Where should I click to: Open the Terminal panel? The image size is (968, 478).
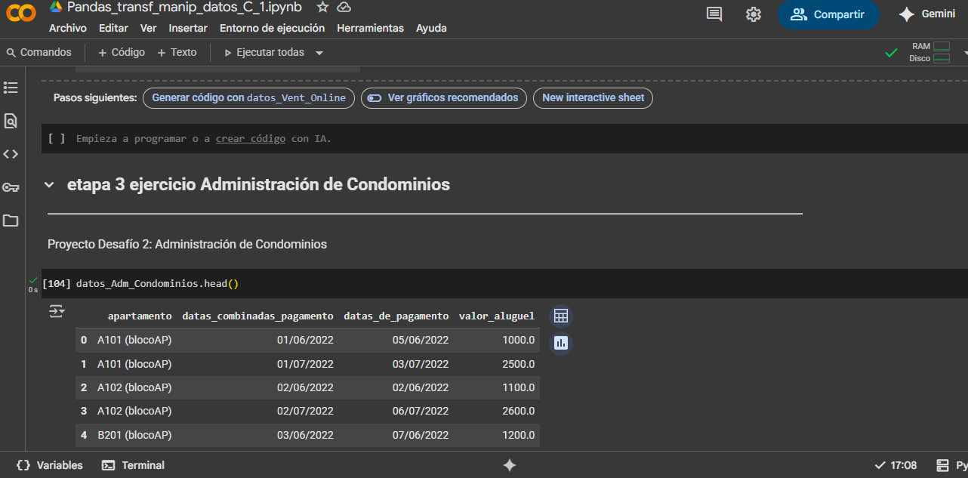134,465
